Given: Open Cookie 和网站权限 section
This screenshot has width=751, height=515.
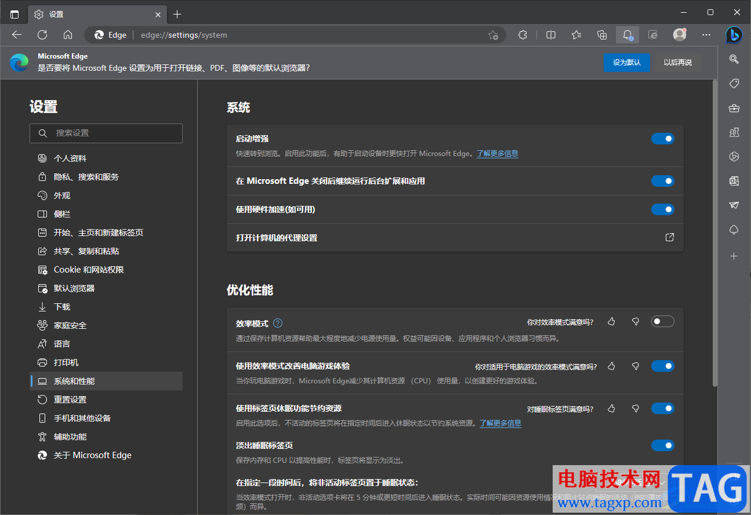Looking at the screenshot, I should 106,270.
